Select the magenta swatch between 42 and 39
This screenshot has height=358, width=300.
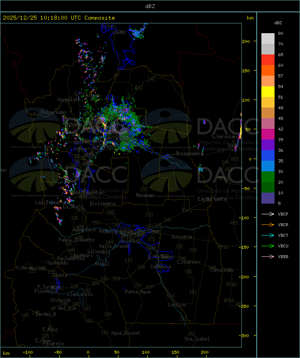[268, 134]
